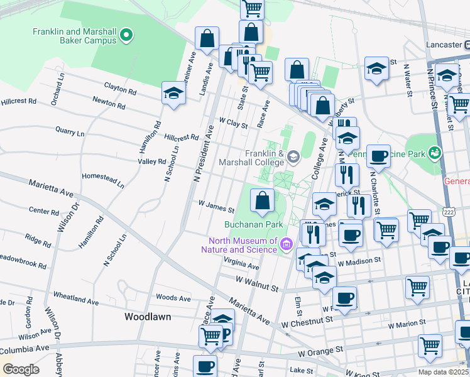Viewport: 470px width, 377px height.
Task: Open the restaurant marker near Elm St top
Action: click(314, 235)
